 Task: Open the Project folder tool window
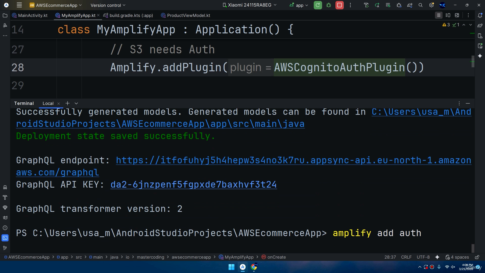(5, 15)
